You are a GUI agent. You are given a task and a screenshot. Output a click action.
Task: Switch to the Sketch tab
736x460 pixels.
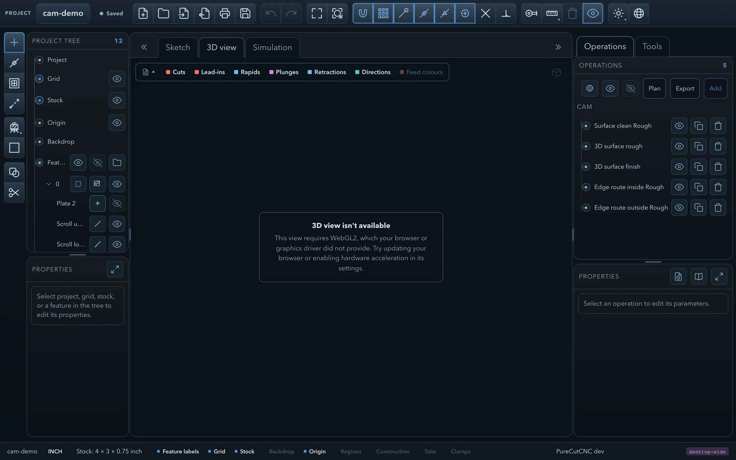[178, 48]
